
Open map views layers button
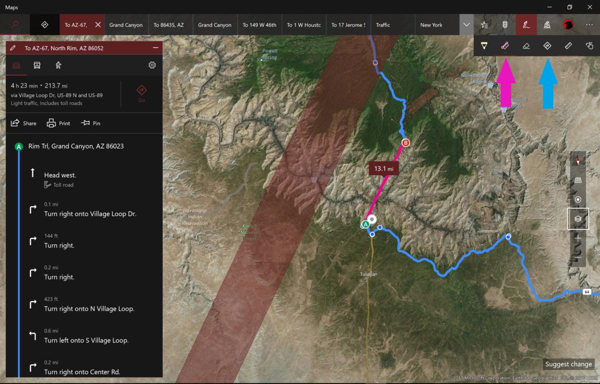(578, 219)
